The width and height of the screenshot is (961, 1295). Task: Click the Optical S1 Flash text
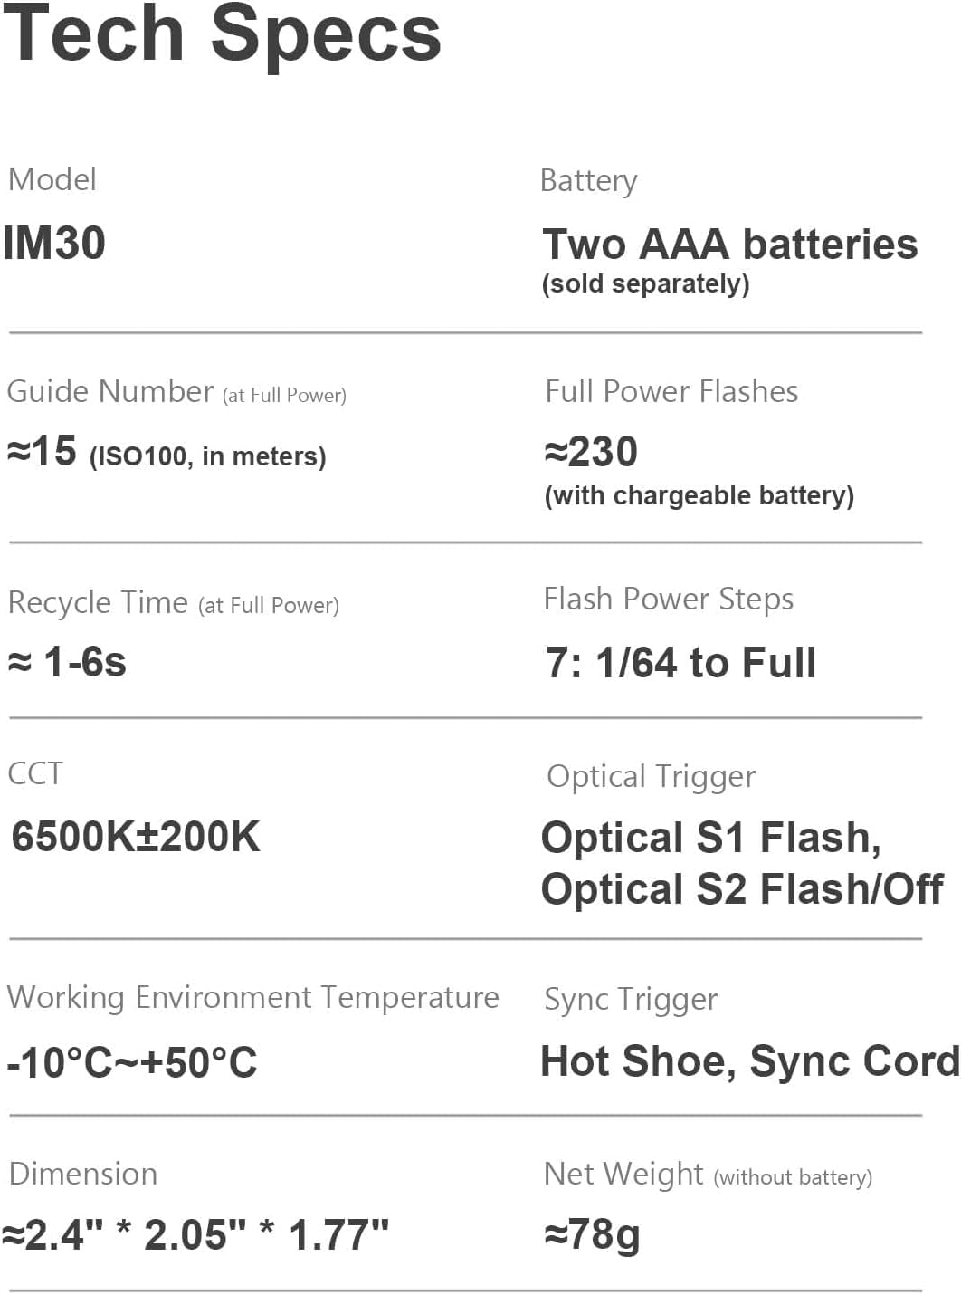click(711, 838)
